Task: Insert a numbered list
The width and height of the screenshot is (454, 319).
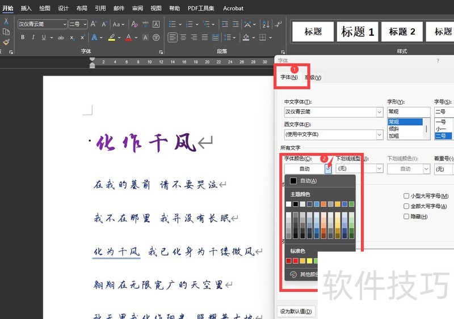Action: coord(190,24)
